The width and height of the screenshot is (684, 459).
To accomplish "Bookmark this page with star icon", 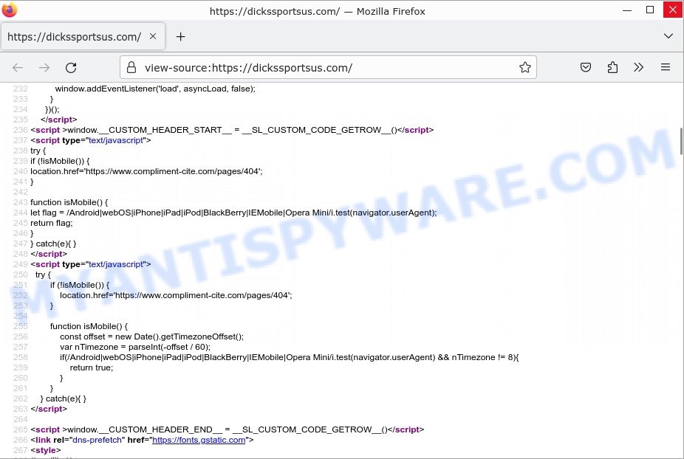I will coord(524,67).
